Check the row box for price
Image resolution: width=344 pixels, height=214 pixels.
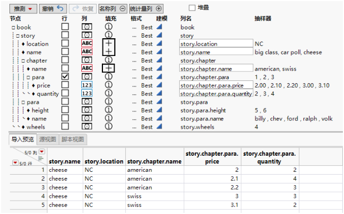click(x=65, y=85)
